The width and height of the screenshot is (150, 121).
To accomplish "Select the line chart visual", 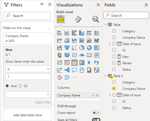I will 60,40.
